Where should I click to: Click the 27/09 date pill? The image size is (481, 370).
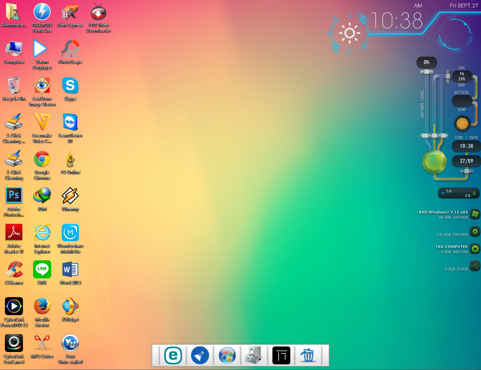[466, 161]
